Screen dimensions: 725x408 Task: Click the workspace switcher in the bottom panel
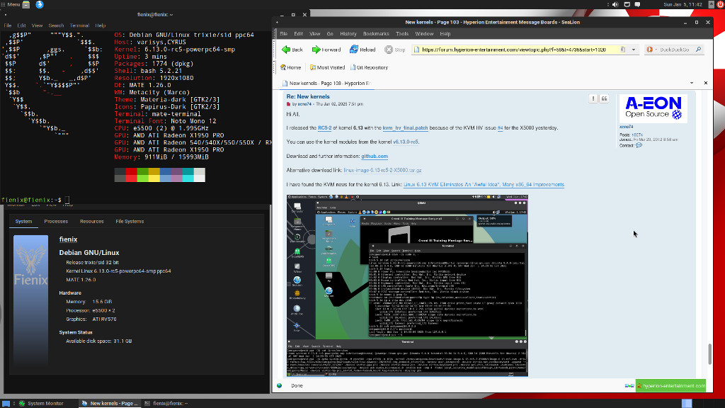coord(687,403)
